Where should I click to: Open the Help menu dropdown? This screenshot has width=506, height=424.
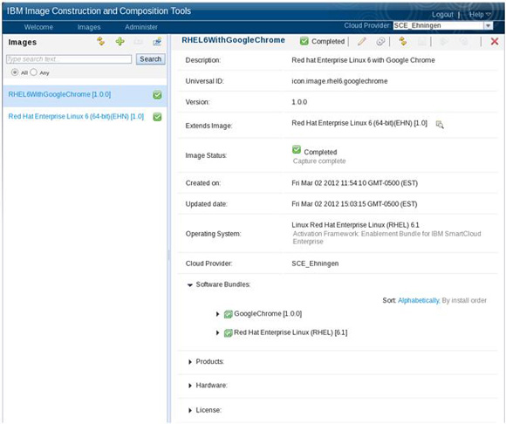(x=480, y=15)
